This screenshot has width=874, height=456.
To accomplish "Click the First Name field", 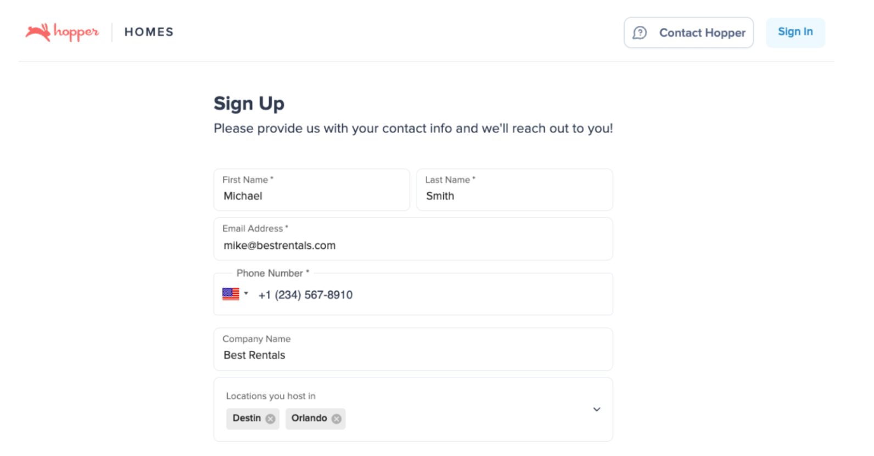I will (x=311, y=196).
